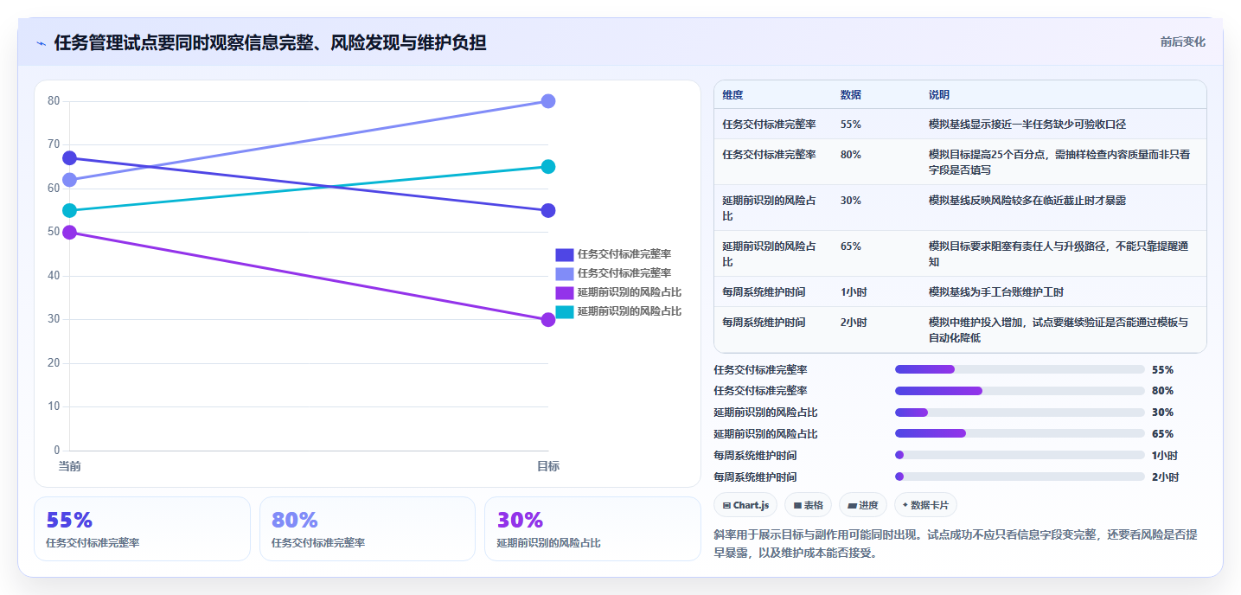This screenshot has height=595, width=1241.
Task: Click the footnote paragraph starting 斜率用于展示
Action: pos(956,544)
